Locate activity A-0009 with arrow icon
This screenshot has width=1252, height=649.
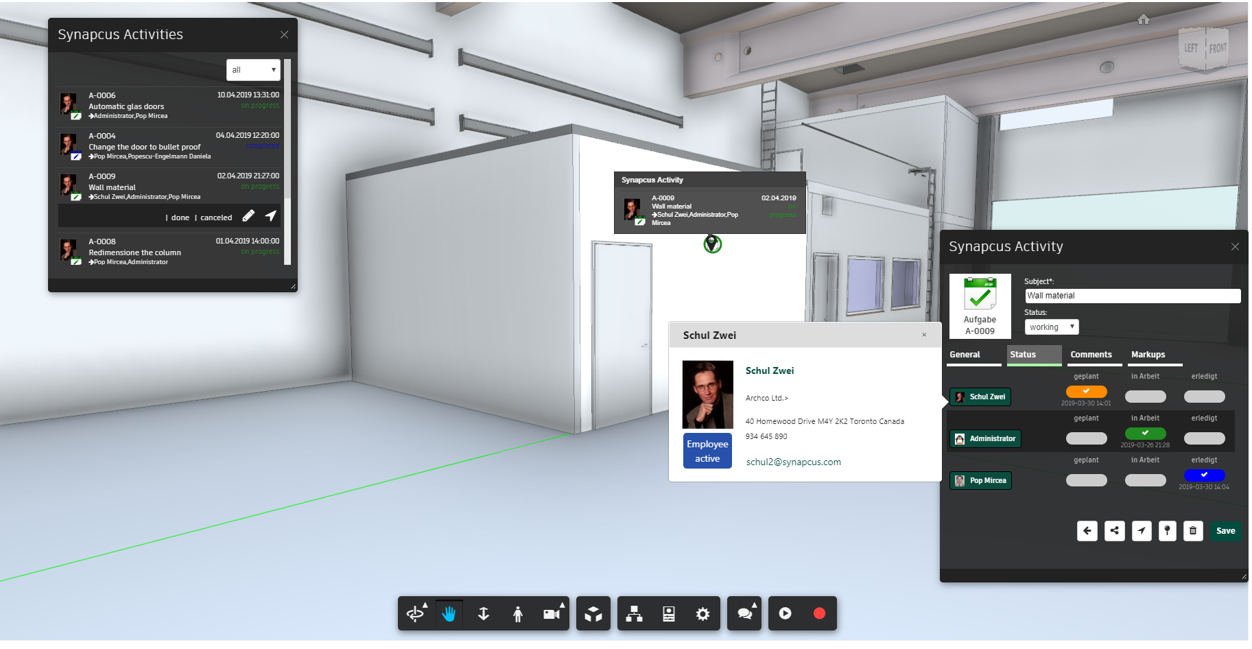[x=271, y=216]
